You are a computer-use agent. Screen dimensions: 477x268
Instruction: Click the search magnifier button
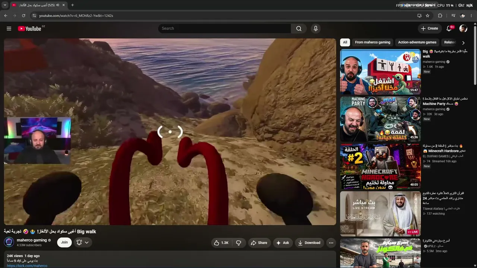tap(299, 29)
